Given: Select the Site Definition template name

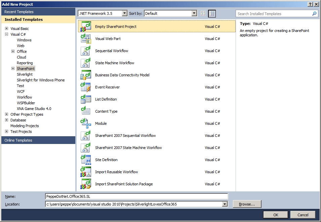Looking at the screenshot, I should 106,160.
